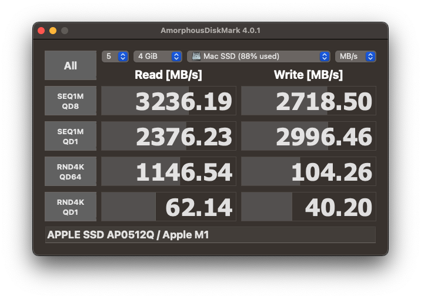Start the SEQ1M QD8 test
This screenshot has width=421, height=299.
(71, 101)
